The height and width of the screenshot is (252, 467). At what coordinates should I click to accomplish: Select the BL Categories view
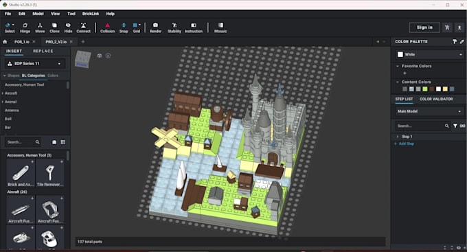point(34,76)
